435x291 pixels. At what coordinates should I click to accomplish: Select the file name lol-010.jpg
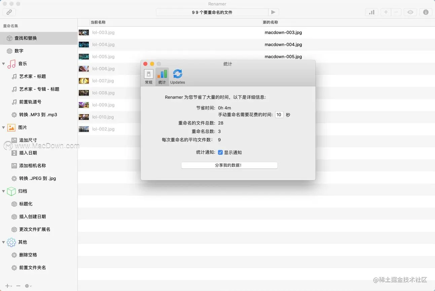[103, 117]
